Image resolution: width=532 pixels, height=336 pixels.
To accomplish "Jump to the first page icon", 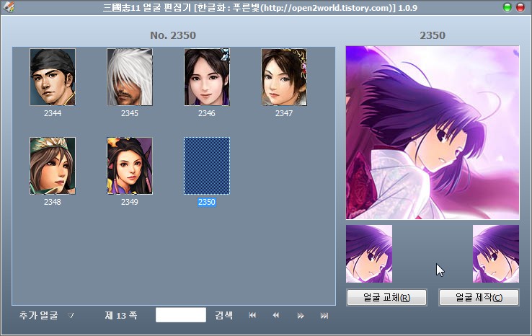I will click(x=252, y=315).
